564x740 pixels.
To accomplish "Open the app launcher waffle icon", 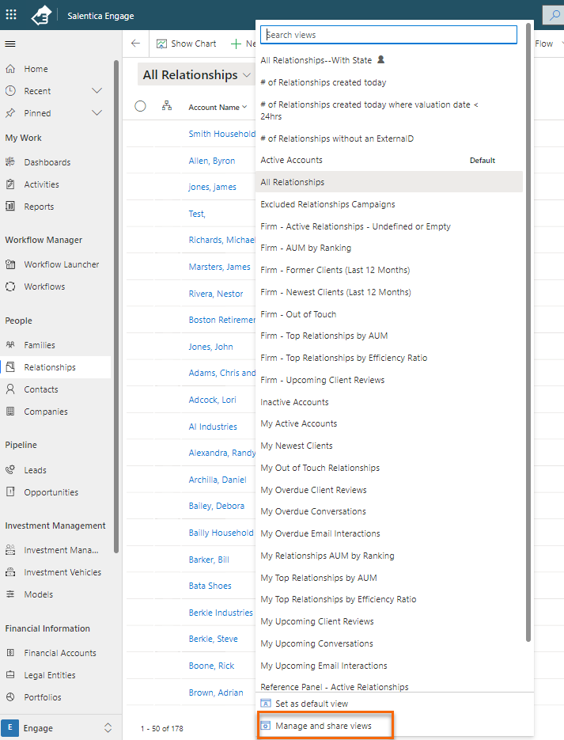I will pos(11,15).
